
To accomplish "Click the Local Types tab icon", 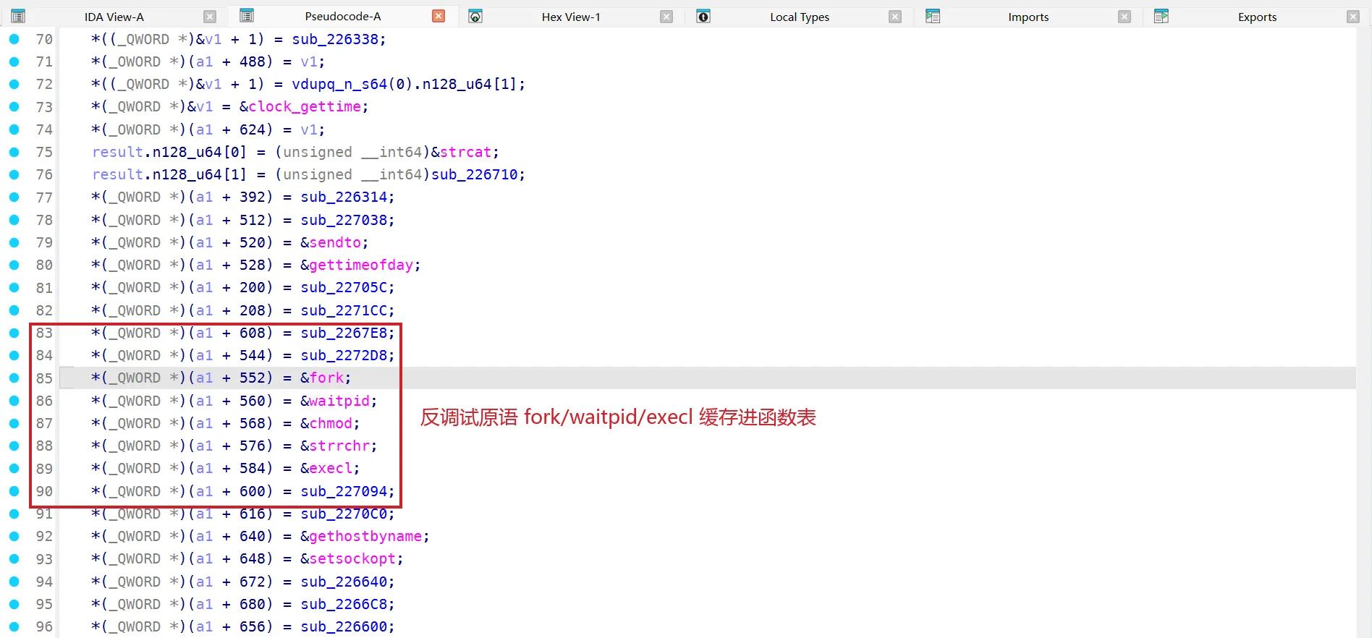I will 703,16.
